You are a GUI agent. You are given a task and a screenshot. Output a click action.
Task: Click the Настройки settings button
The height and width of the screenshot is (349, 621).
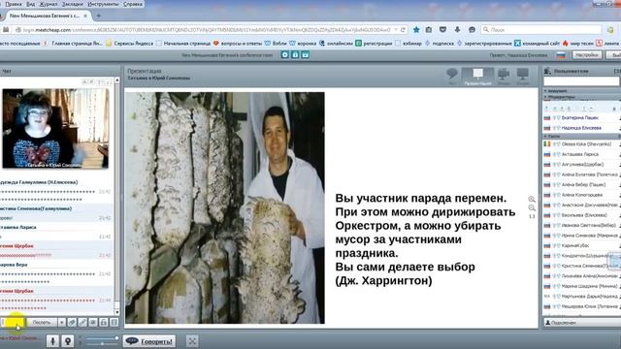[587, 55]
